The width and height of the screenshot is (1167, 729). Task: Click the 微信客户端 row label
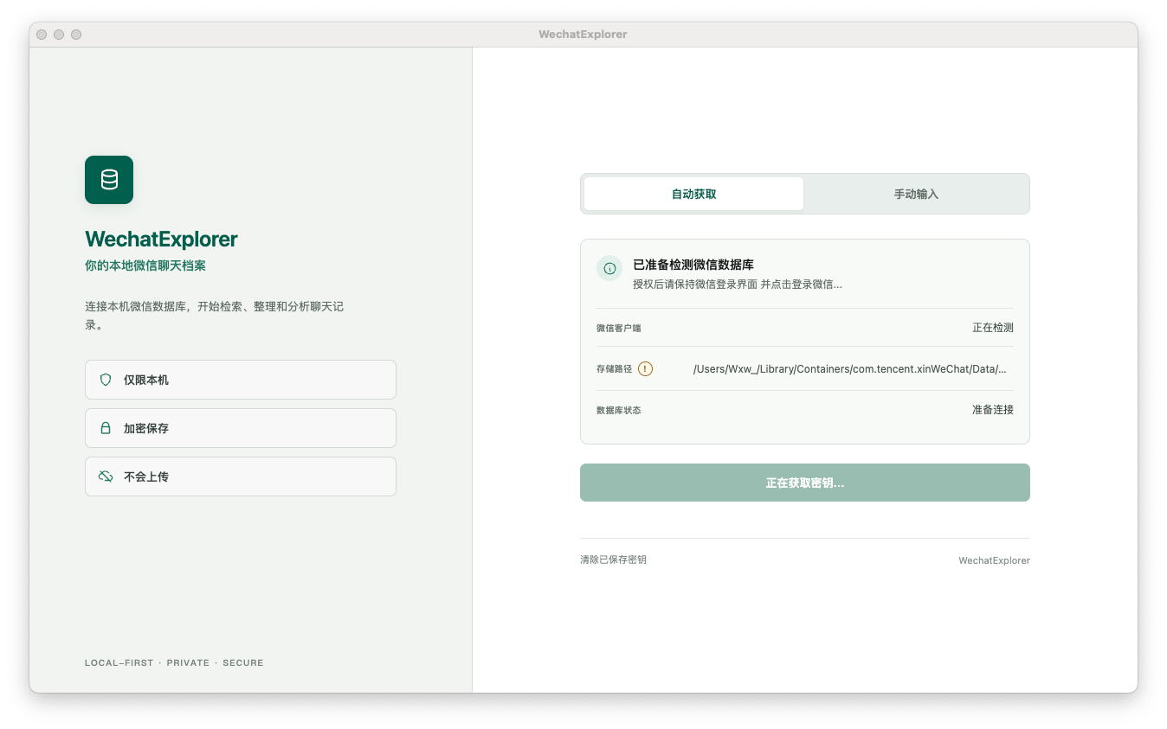point(619,329)
